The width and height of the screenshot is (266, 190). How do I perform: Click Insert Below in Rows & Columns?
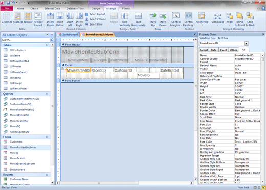pyautogui.click(x=60, y=19)
